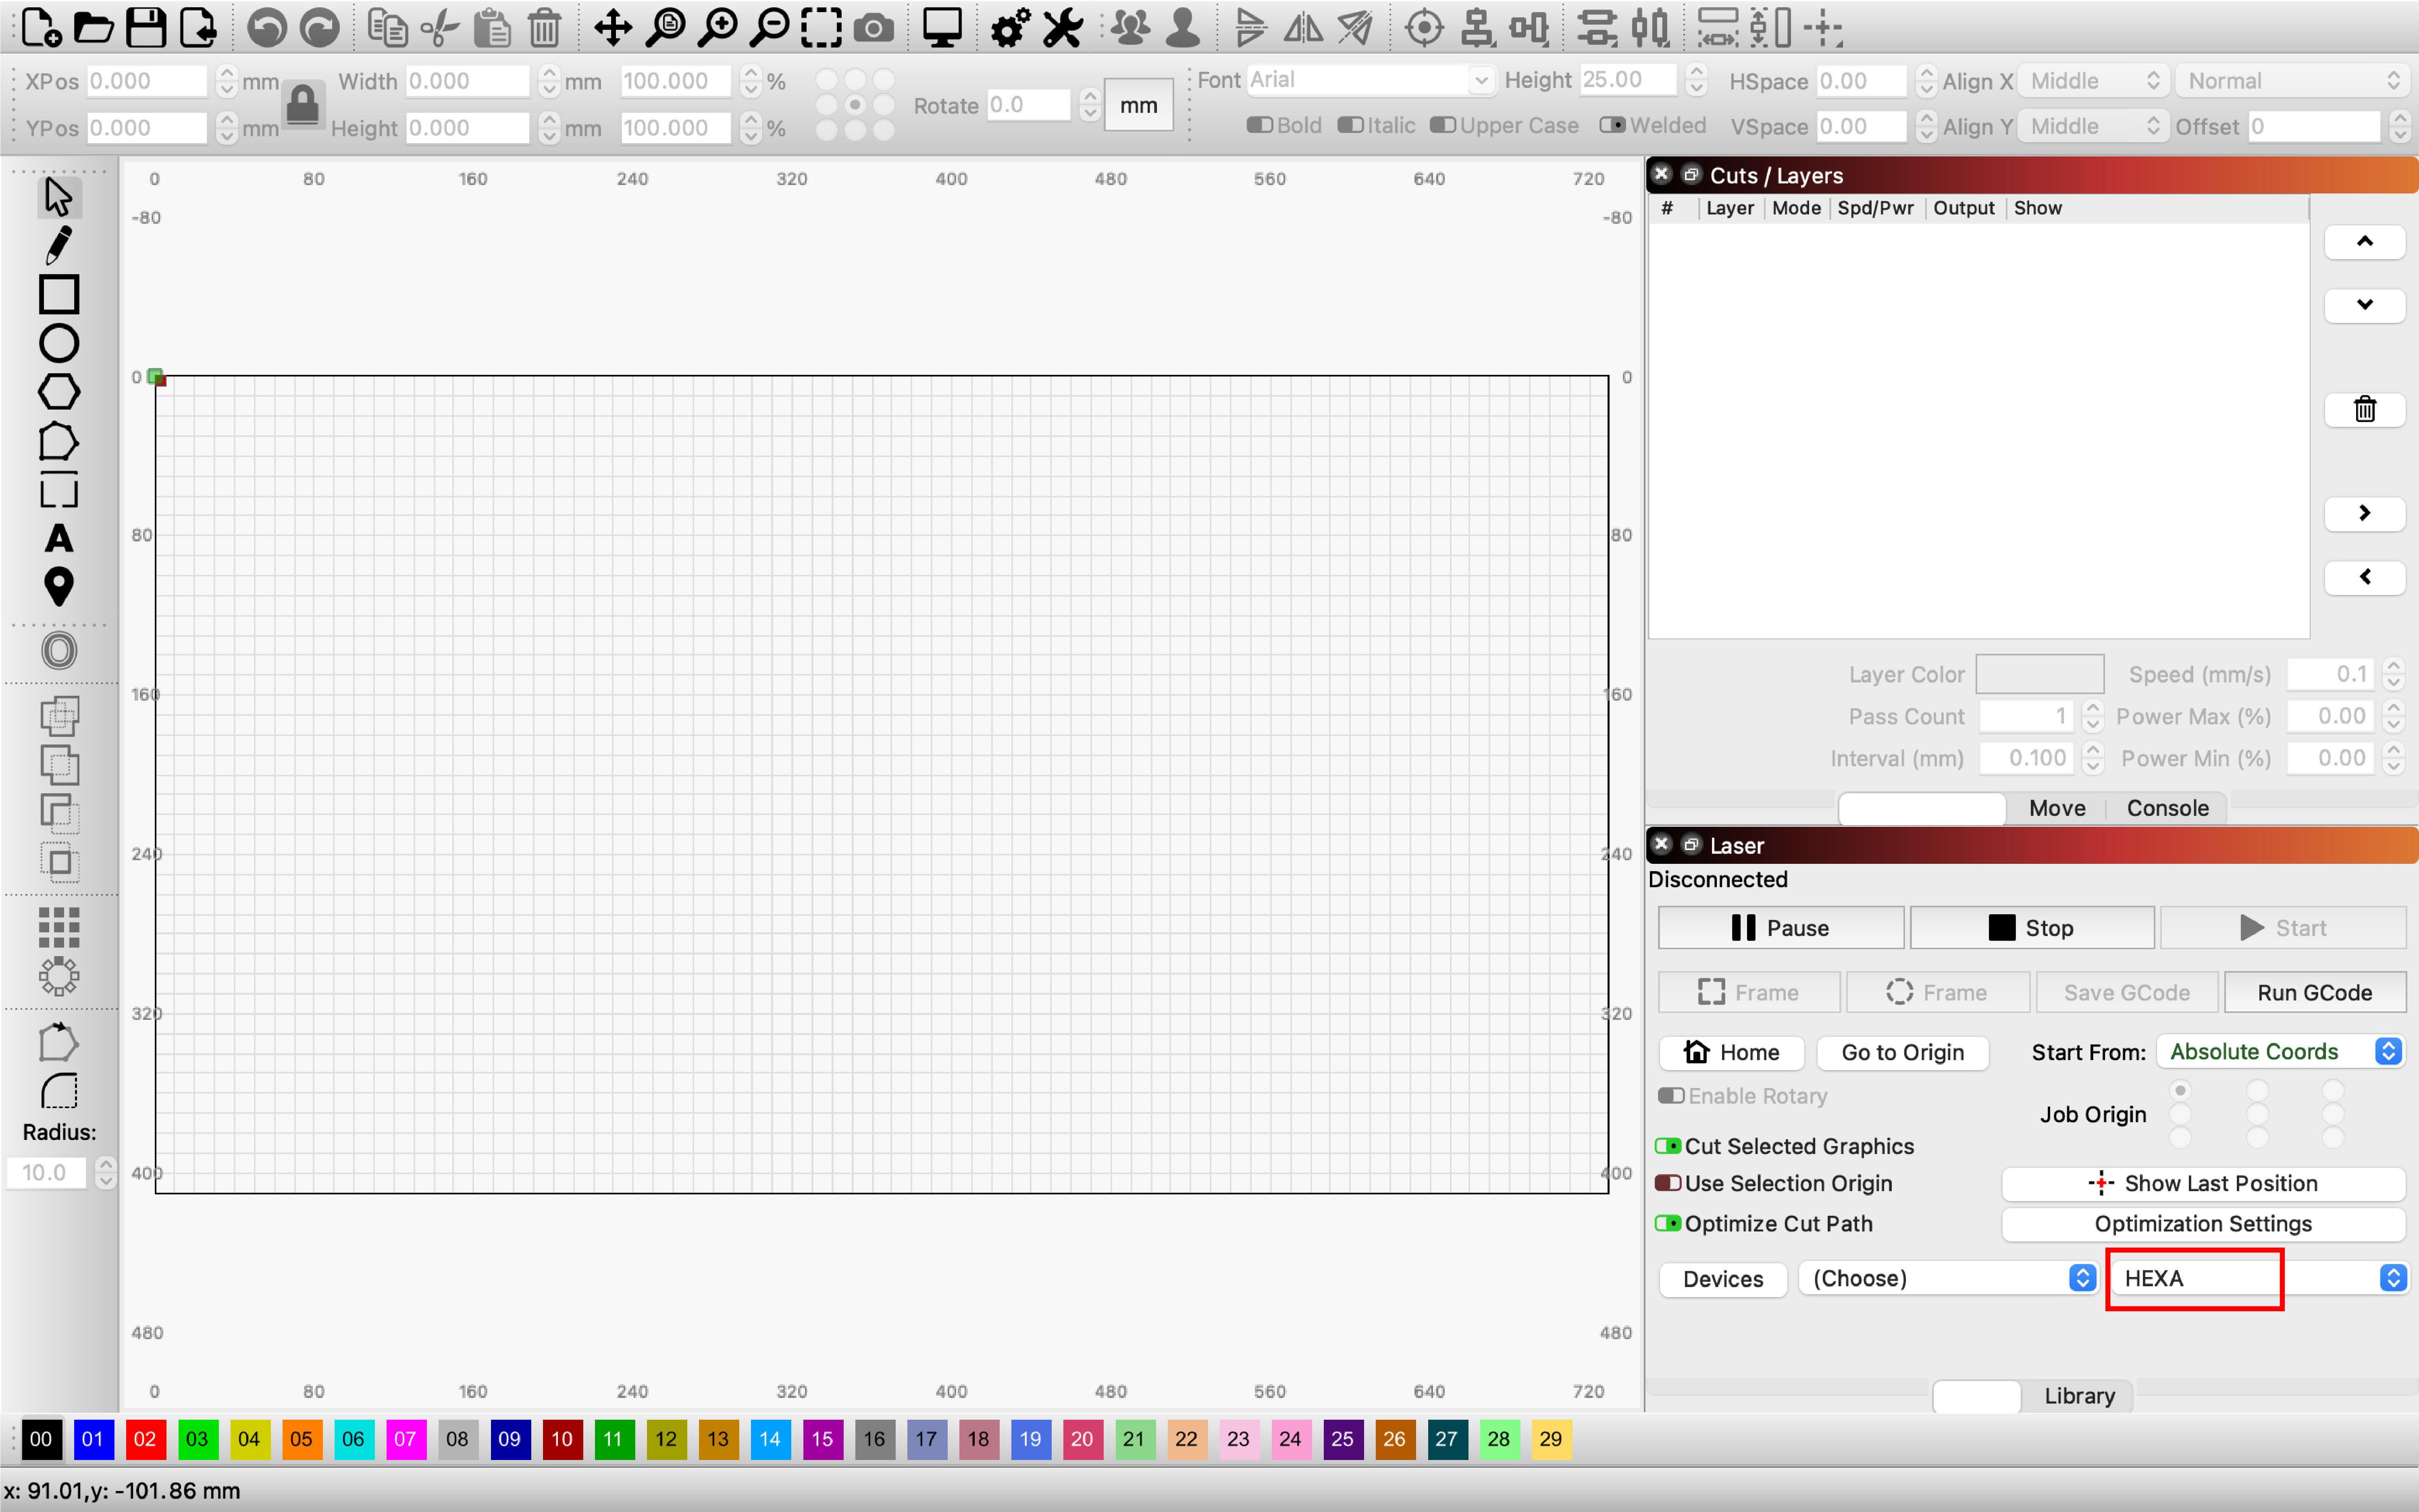Select the Draw Lines pencil tool

click(x=58, y=246)
